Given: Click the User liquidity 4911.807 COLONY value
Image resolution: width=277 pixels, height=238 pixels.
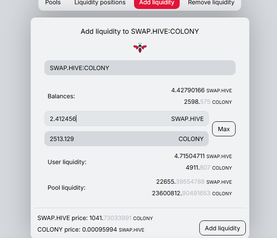Looking at the screenshot, I should tap(209, 167).
